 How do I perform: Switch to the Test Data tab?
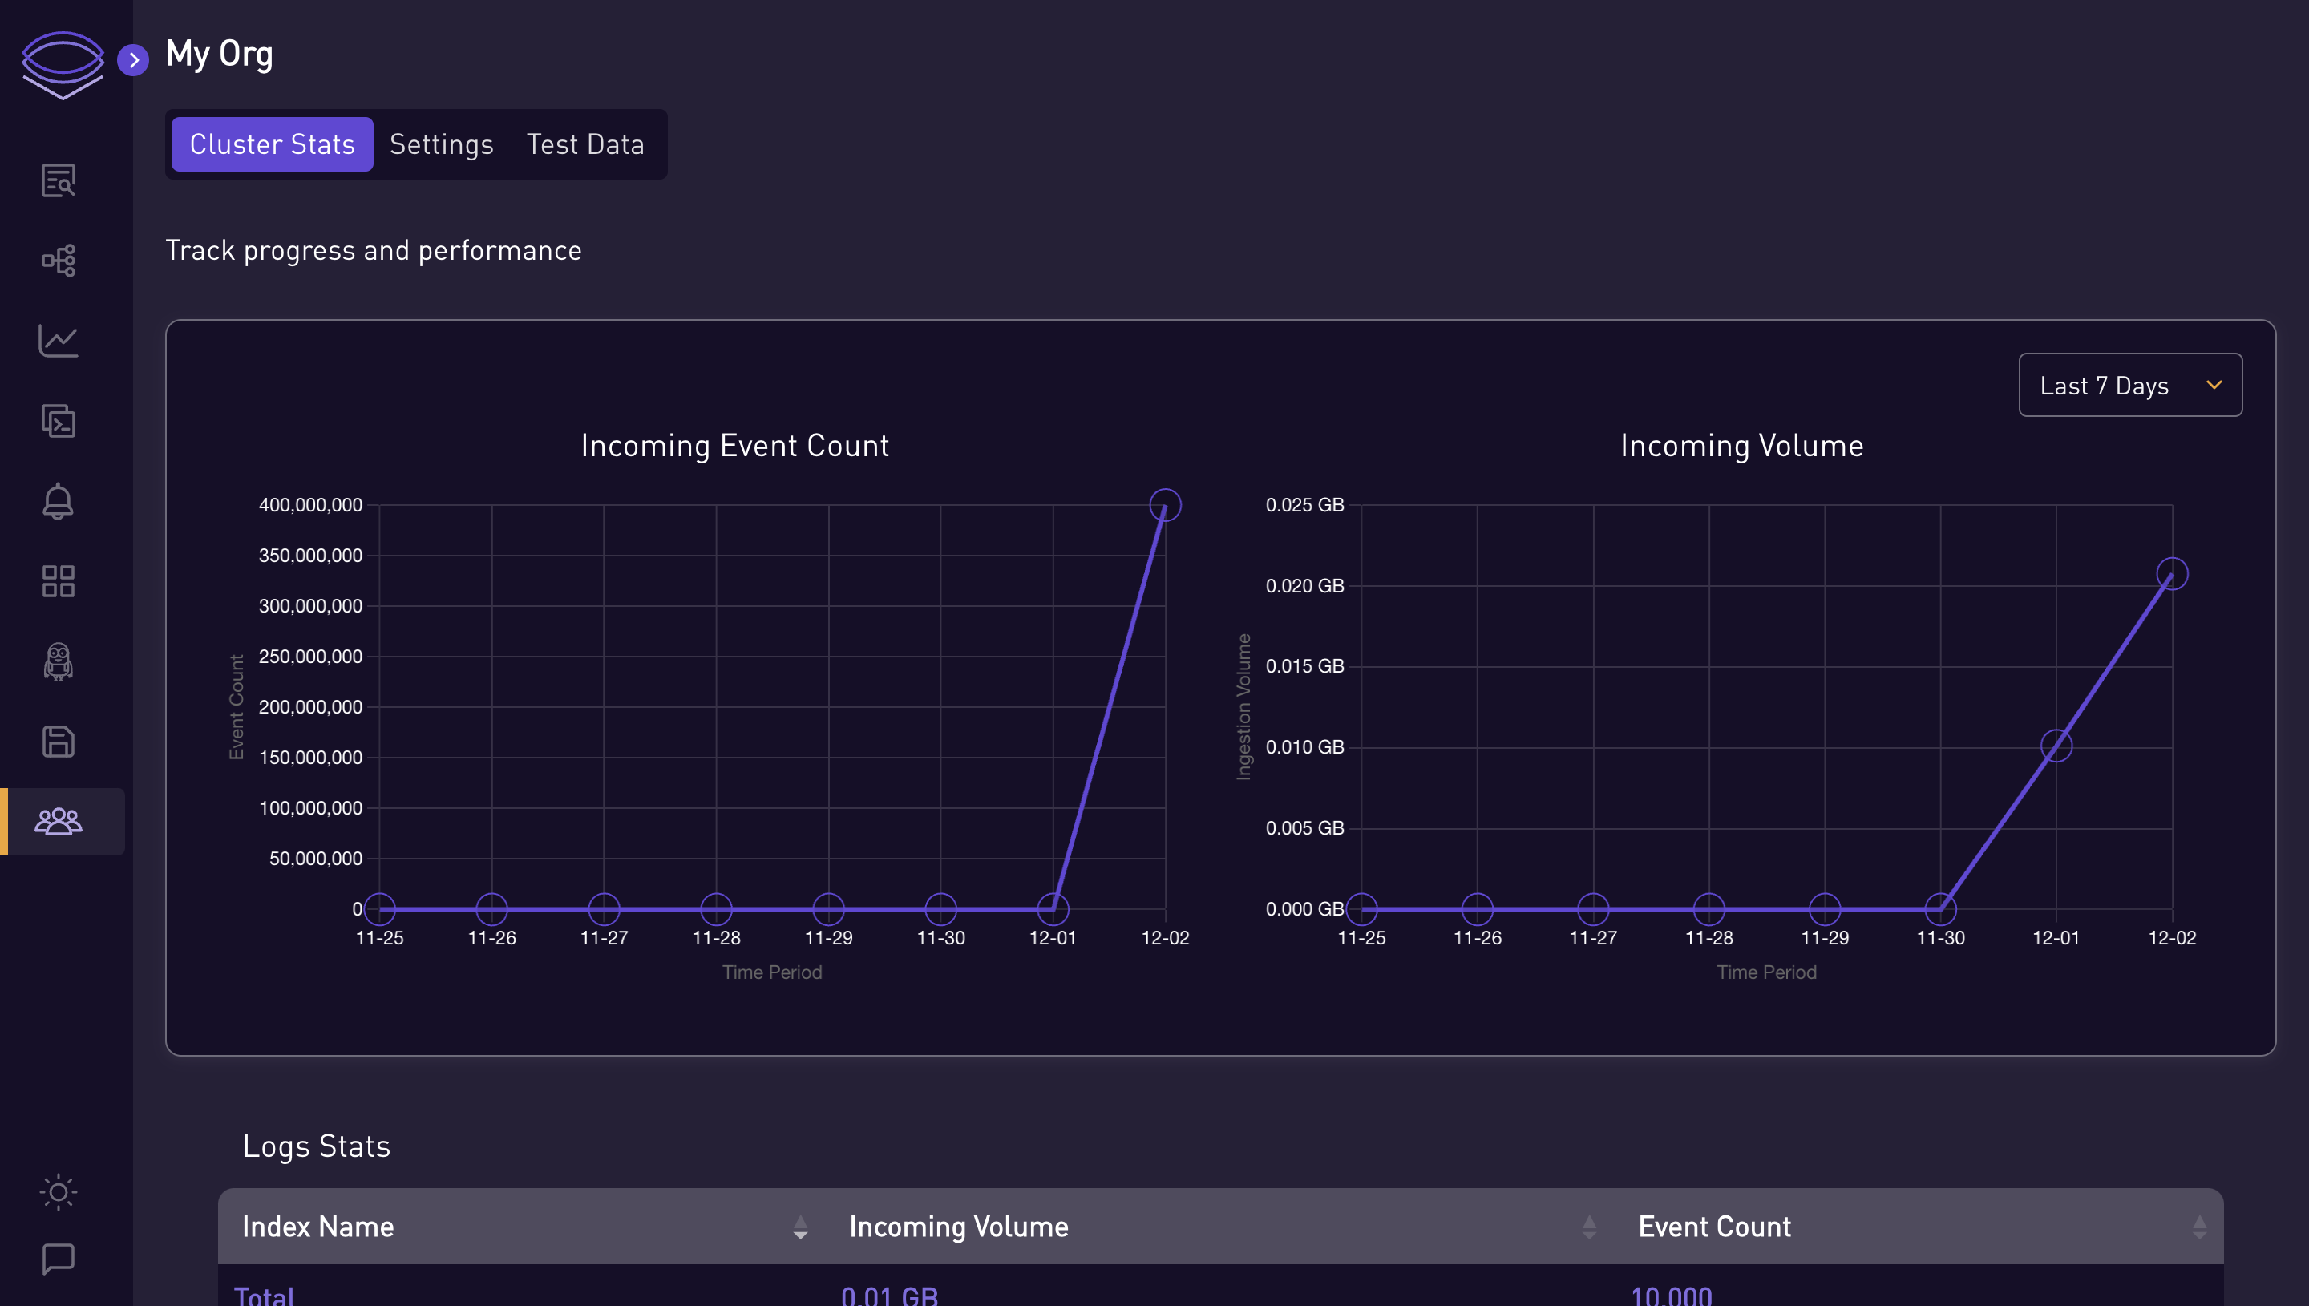(585, 146)
